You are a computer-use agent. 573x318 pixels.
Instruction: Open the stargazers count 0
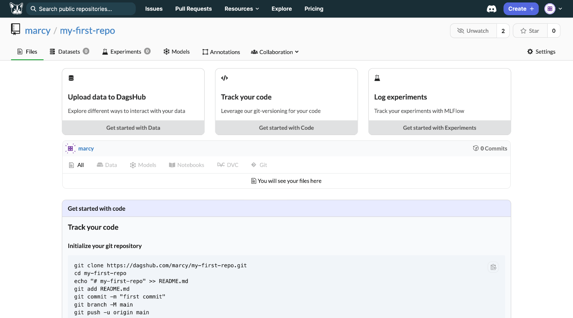click(x=554, y=31)
